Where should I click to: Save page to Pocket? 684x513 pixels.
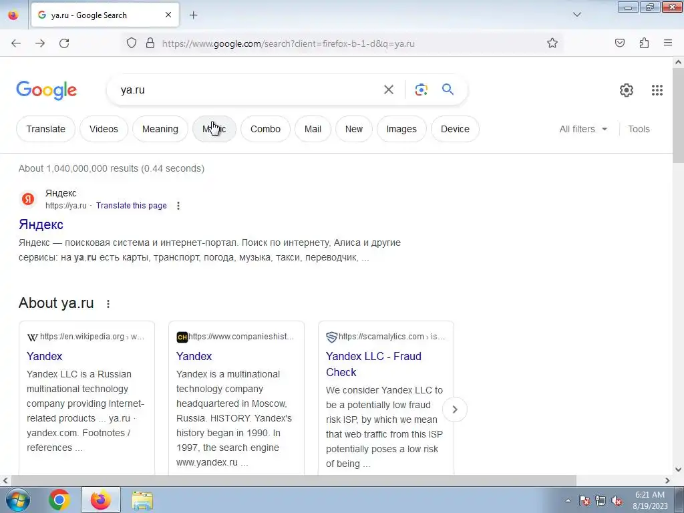[620, 43]
